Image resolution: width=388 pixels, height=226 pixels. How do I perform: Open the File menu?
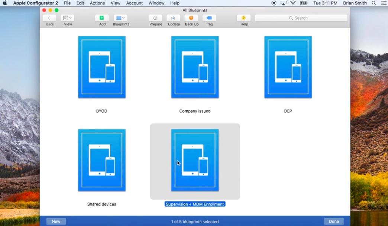coord(67,3)
